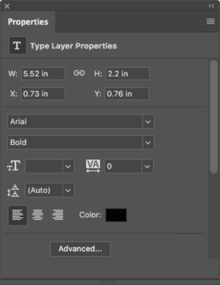The height and width of the screenshot is (285, 220).
Task: Click the Type layer T icon
Action: click(x=17, y=45)
